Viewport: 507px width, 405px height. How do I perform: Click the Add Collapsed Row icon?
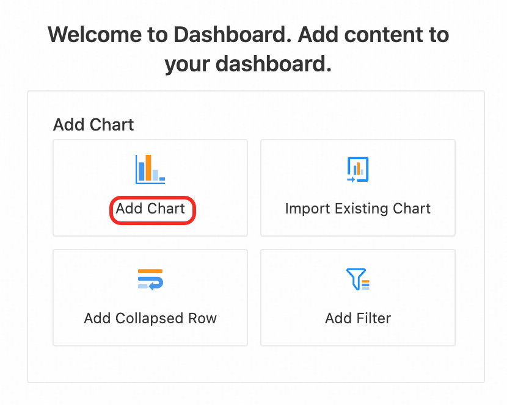point(150,279)
